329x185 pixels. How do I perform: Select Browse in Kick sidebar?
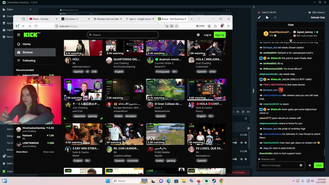[x=35, y=52]
